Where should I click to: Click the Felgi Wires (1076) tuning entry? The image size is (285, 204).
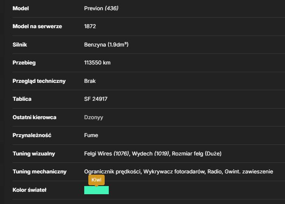106,153
